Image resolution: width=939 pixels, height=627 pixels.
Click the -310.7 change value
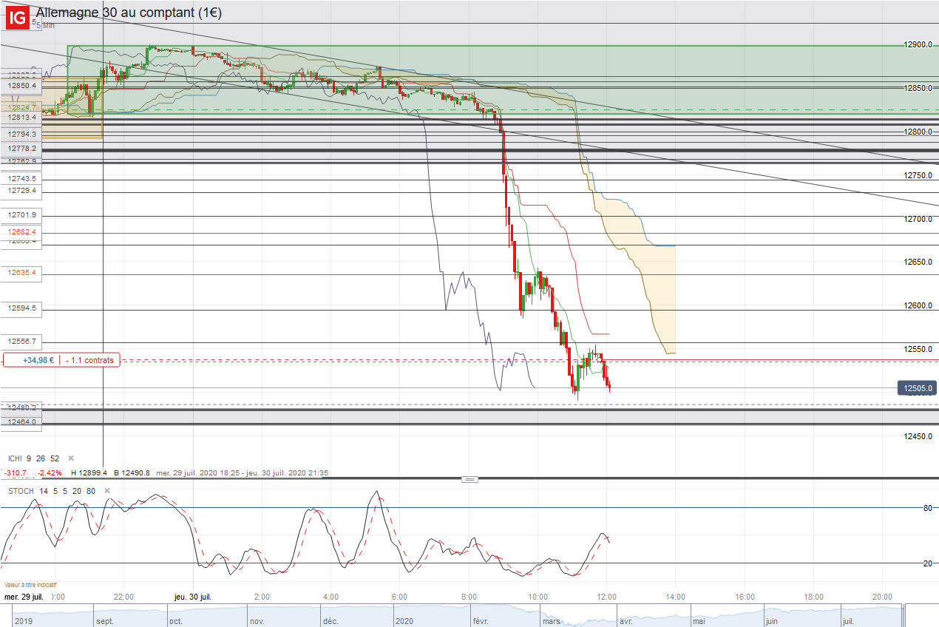pyautogui.click(x=16, y=473)
